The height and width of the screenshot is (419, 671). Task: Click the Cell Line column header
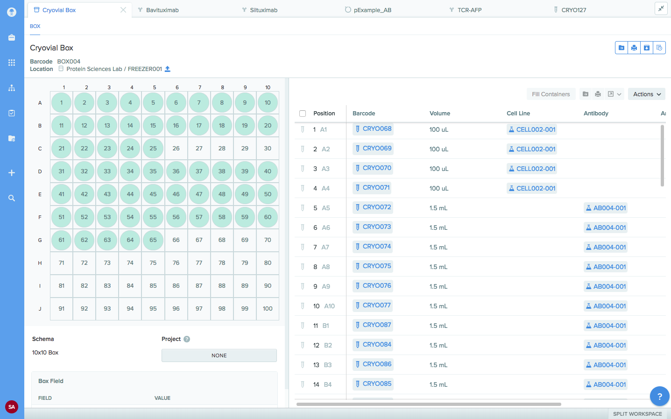click(x=518, y=114)
